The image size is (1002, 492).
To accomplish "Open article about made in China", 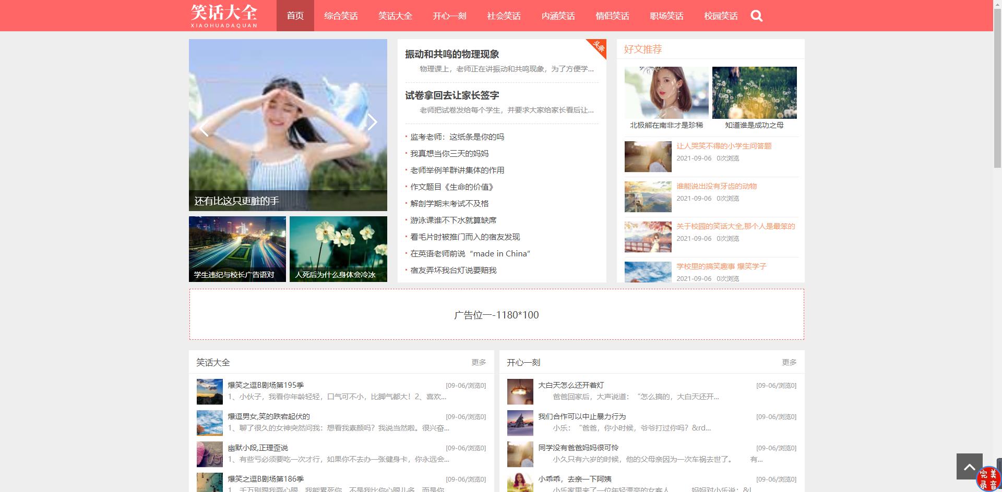I will [470, 253].
